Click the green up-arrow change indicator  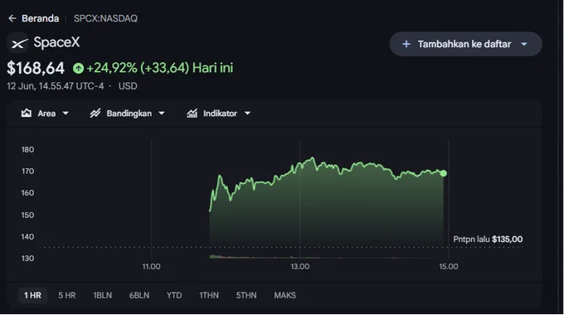pyautogui.click(x=78, y=68)
